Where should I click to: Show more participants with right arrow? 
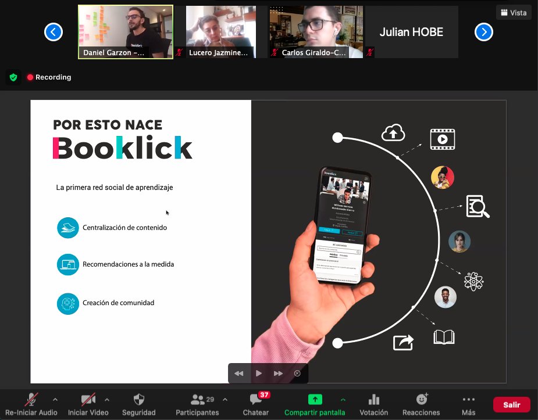[x=484, y=32]
